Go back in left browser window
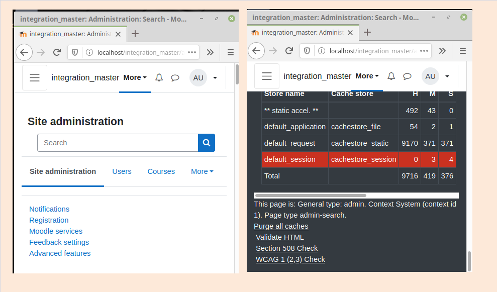This screenshot has width=497, height=292. pos(24,52)
